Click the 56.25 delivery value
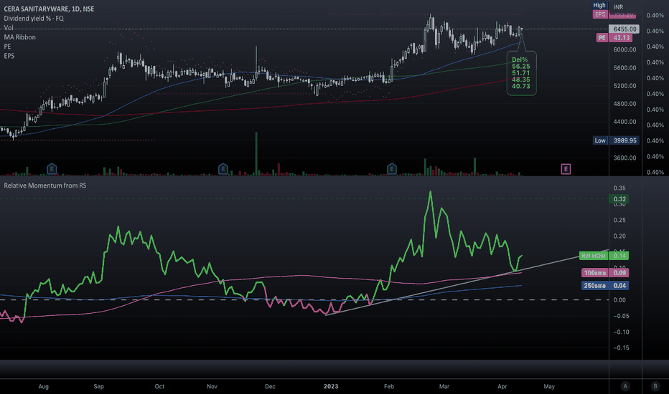Viewport: 669px width, 394px height. coord(520,67)
